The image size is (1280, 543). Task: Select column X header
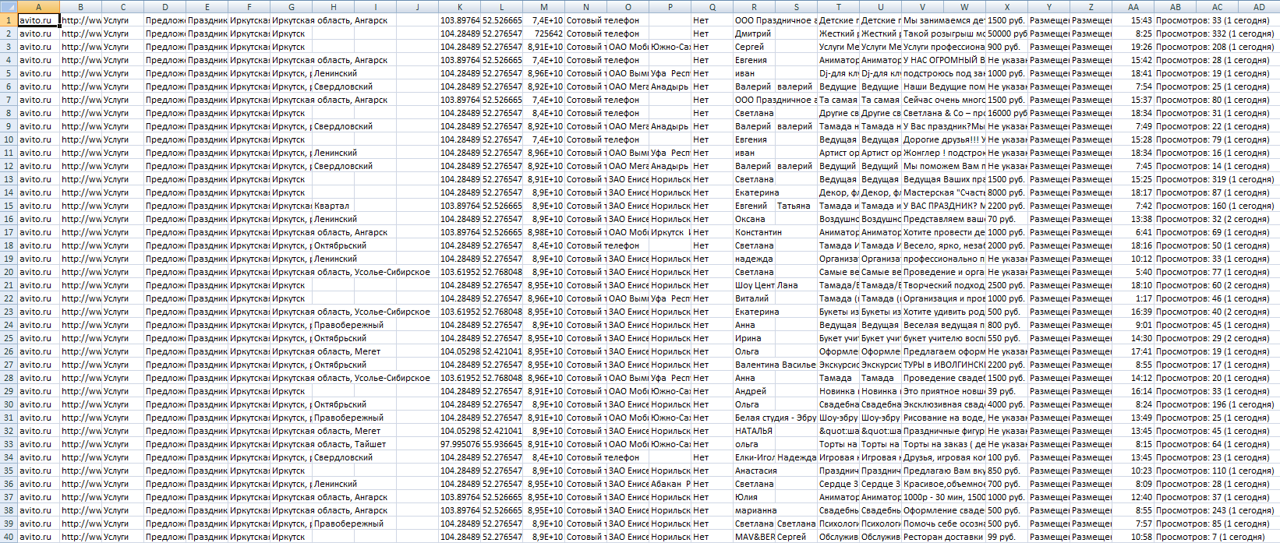pos(1006,7)
